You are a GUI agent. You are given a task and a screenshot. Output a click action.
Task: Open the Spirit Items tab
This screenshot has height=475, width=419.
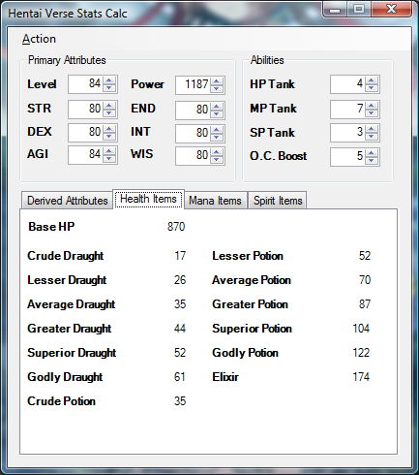278,201
